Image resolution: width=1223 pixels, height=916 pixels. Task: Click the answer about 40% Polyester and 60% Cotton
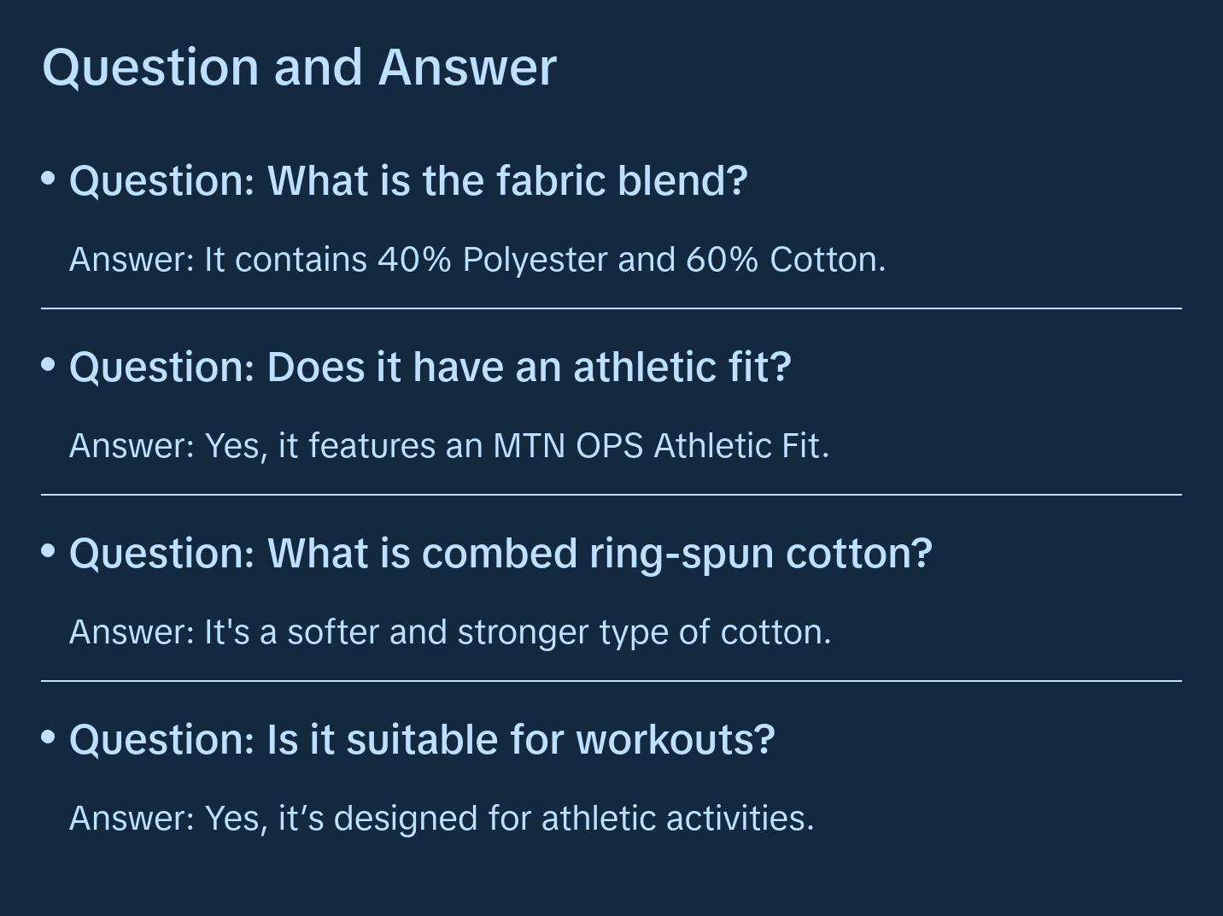coord(477,260)
